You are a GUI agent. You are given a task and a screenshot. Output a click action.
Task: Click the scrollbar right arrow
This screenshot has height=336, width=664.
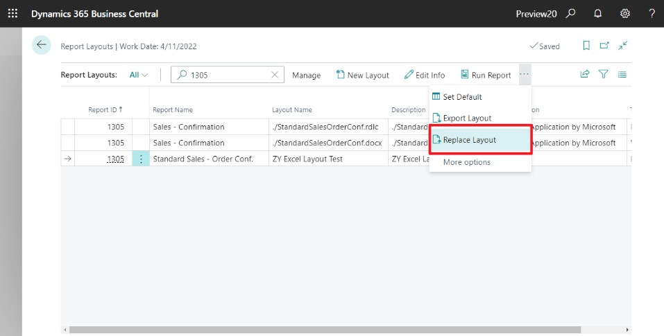pos(627,330)
